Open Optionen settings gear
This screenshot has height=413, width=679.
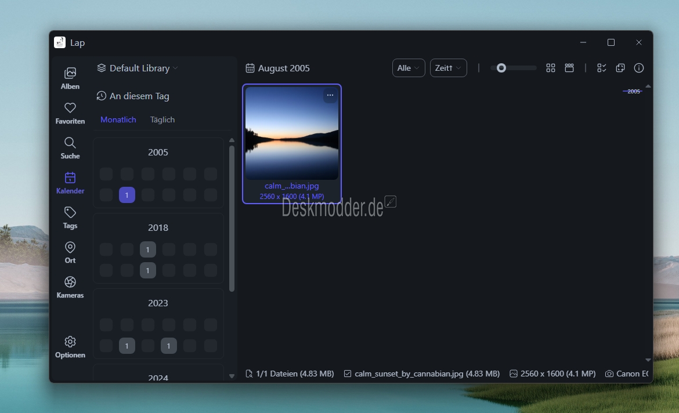pyautogui.click(x=70, y=347)
